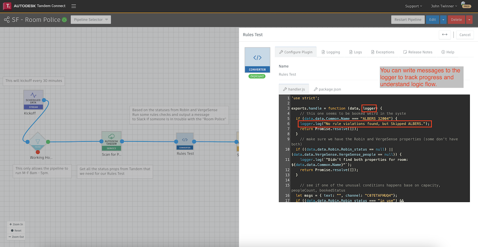478x247 pixels.
Task: Click the input port of Rules Test node
Action: (176, 142)
